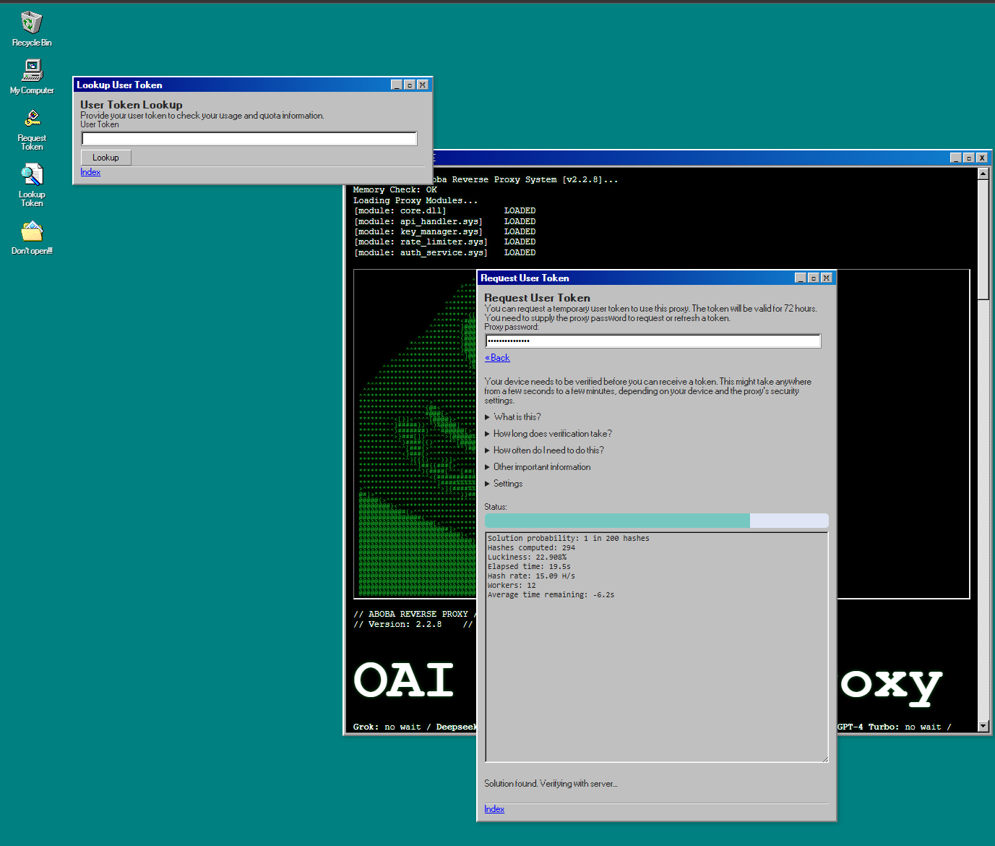
Task: Close the proxy terminal window
Action: (x=982, y=158)
